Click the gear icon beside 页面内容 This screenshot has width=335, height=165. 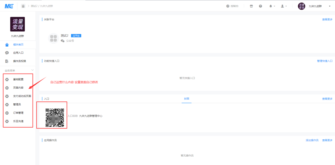pyautogui.click(x=7, y=88)
